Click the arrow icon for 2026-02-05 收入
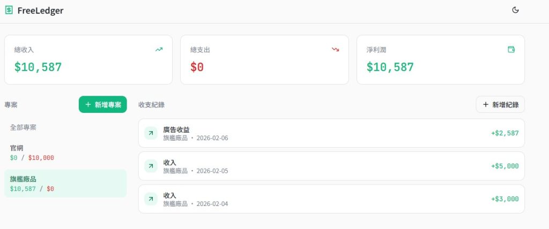This screenshot has width=549, height=229. [x=151, y=166]
